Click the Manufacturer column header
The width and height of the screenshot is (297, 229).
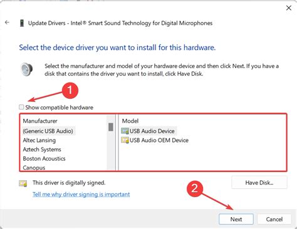(x=40, y=121)
